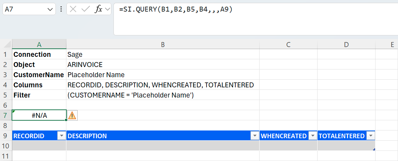Open the DESCRIPTION column filter dropdown
The width and height of the screenshot is (398, 161).
coord(255,136)
